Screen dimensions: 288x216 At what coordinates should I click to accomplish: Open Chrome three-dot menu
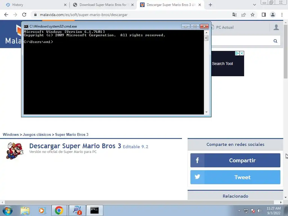(282, 15)
